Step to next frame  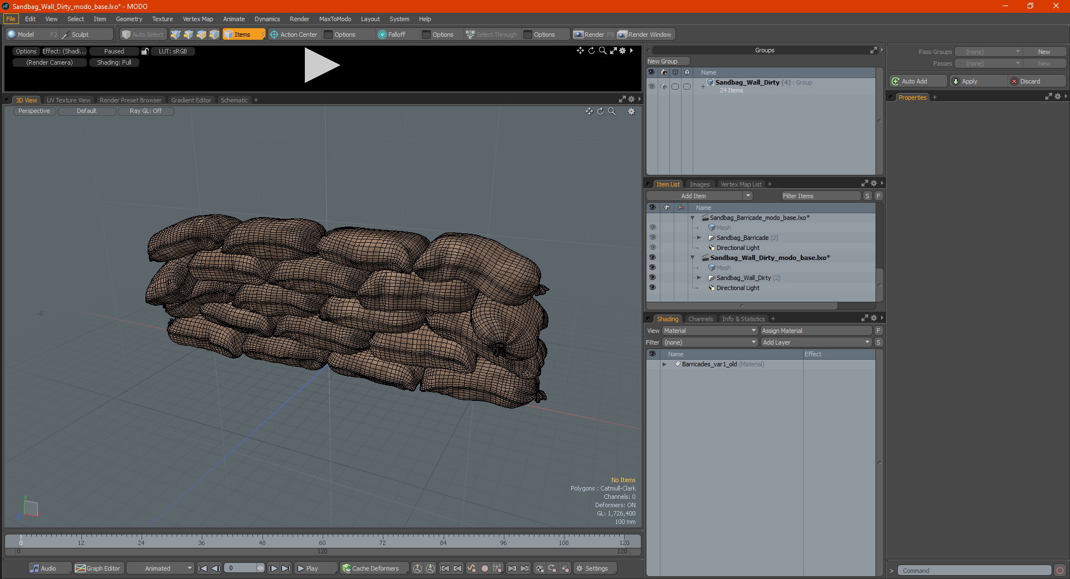coord(273,568)
